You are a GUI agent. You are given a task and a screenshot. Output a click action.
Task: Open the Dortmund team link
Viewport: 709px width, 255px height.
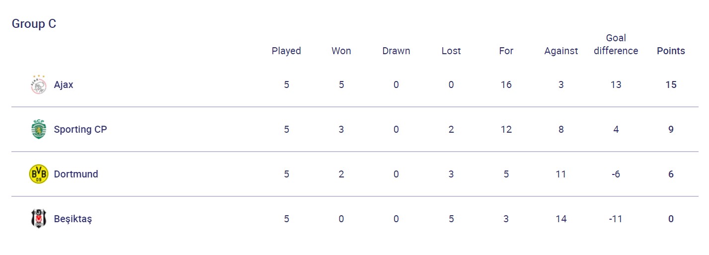pyautogui.click(x=76, y=174)
